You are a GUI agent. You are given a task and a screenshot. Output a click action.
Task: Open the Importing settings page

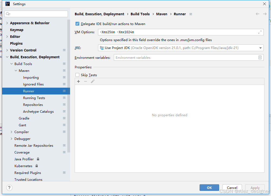pos(31,78)
